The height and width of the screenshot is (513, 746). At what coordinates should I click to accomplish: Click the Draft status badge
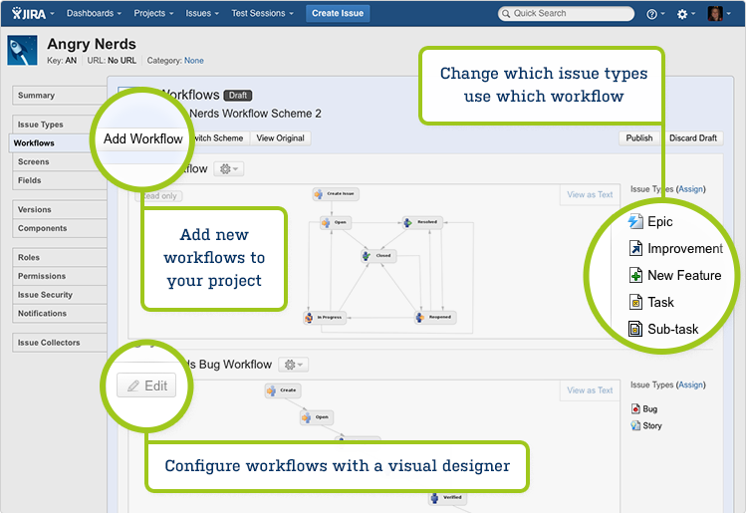pos(238,96)
